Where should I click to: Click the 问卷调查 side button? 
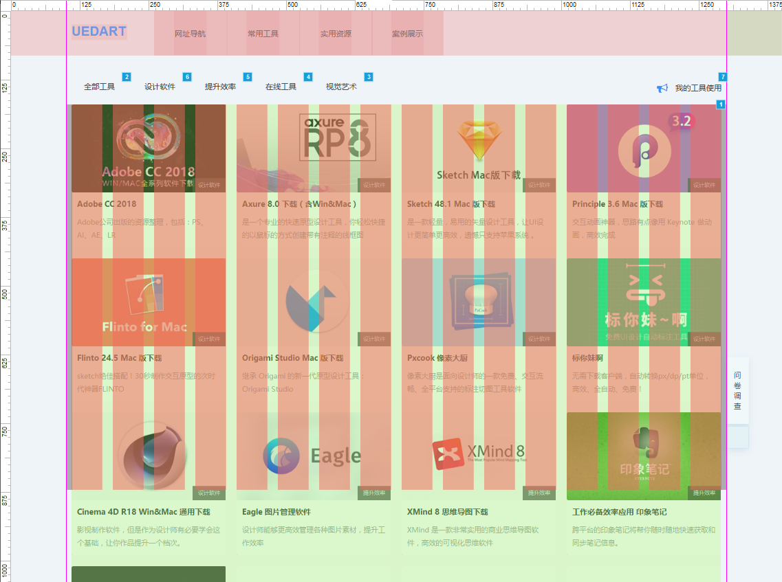click(737, 391)
